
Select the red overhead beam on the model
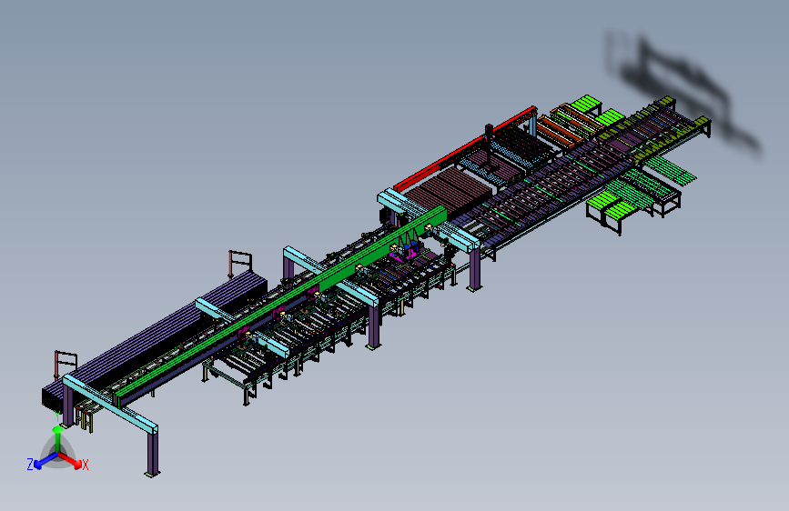pos(465,148)
